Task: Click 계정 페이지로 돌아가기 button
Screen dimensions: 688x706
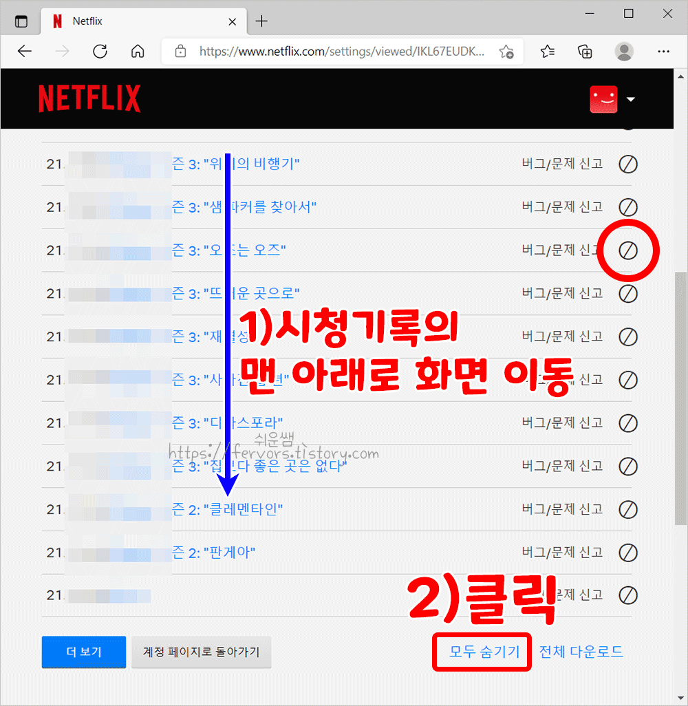Action: click(202, 652)
